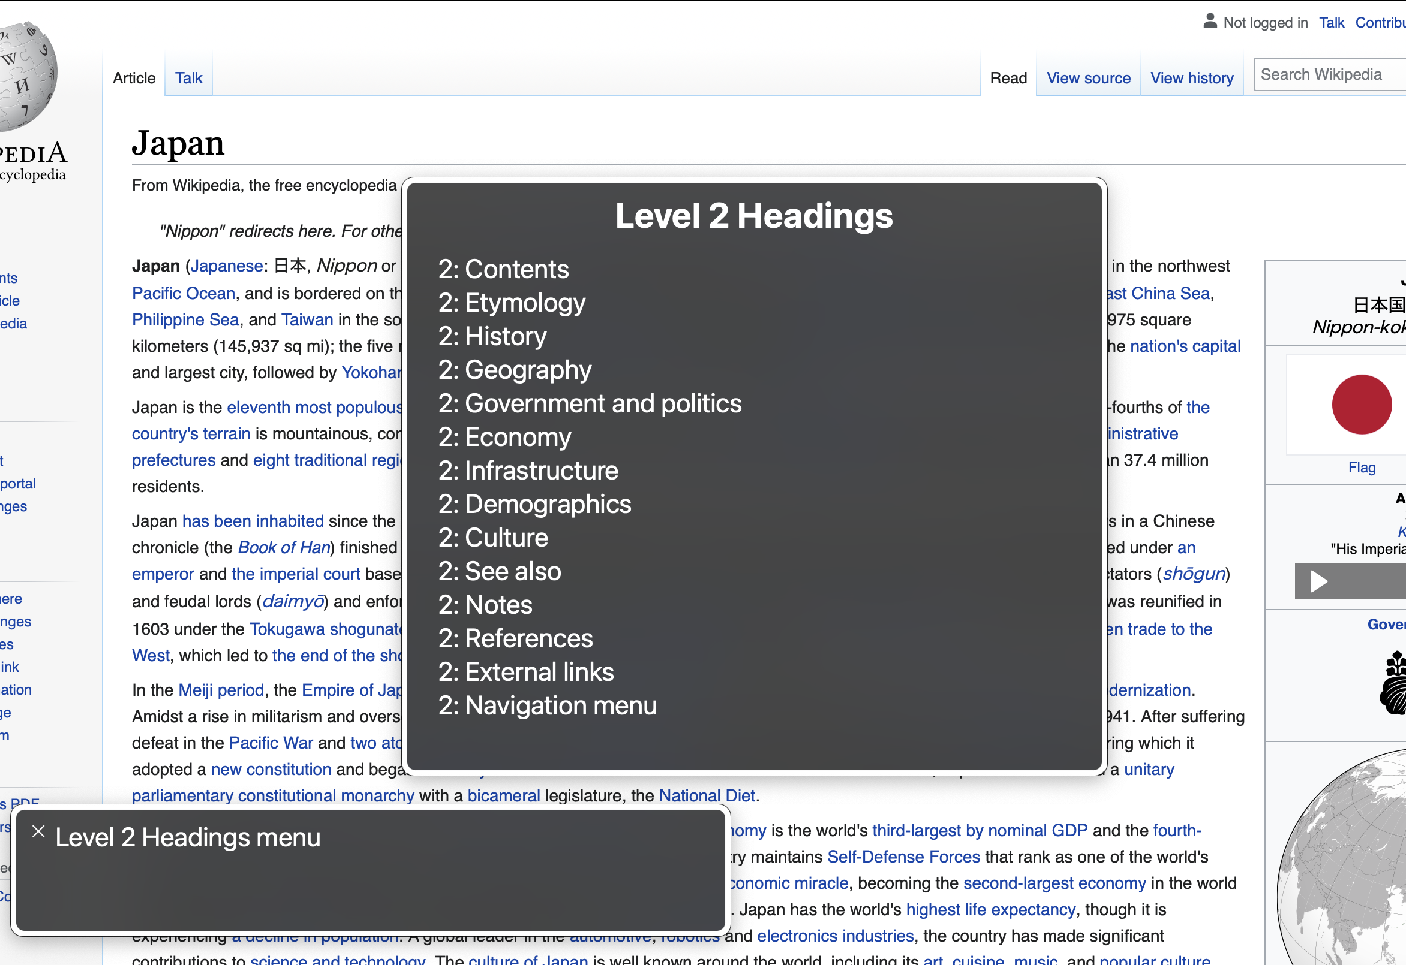Follow the Pacific War link

tap(271, 743)
